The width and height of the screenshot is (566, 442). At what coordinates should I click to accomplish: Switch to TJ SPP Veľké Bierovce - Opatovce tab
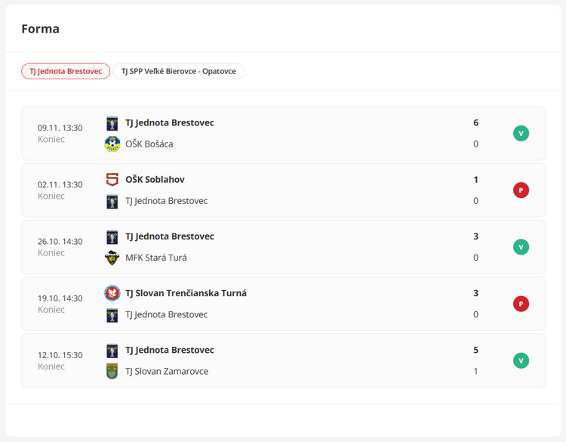click(178, 71)
